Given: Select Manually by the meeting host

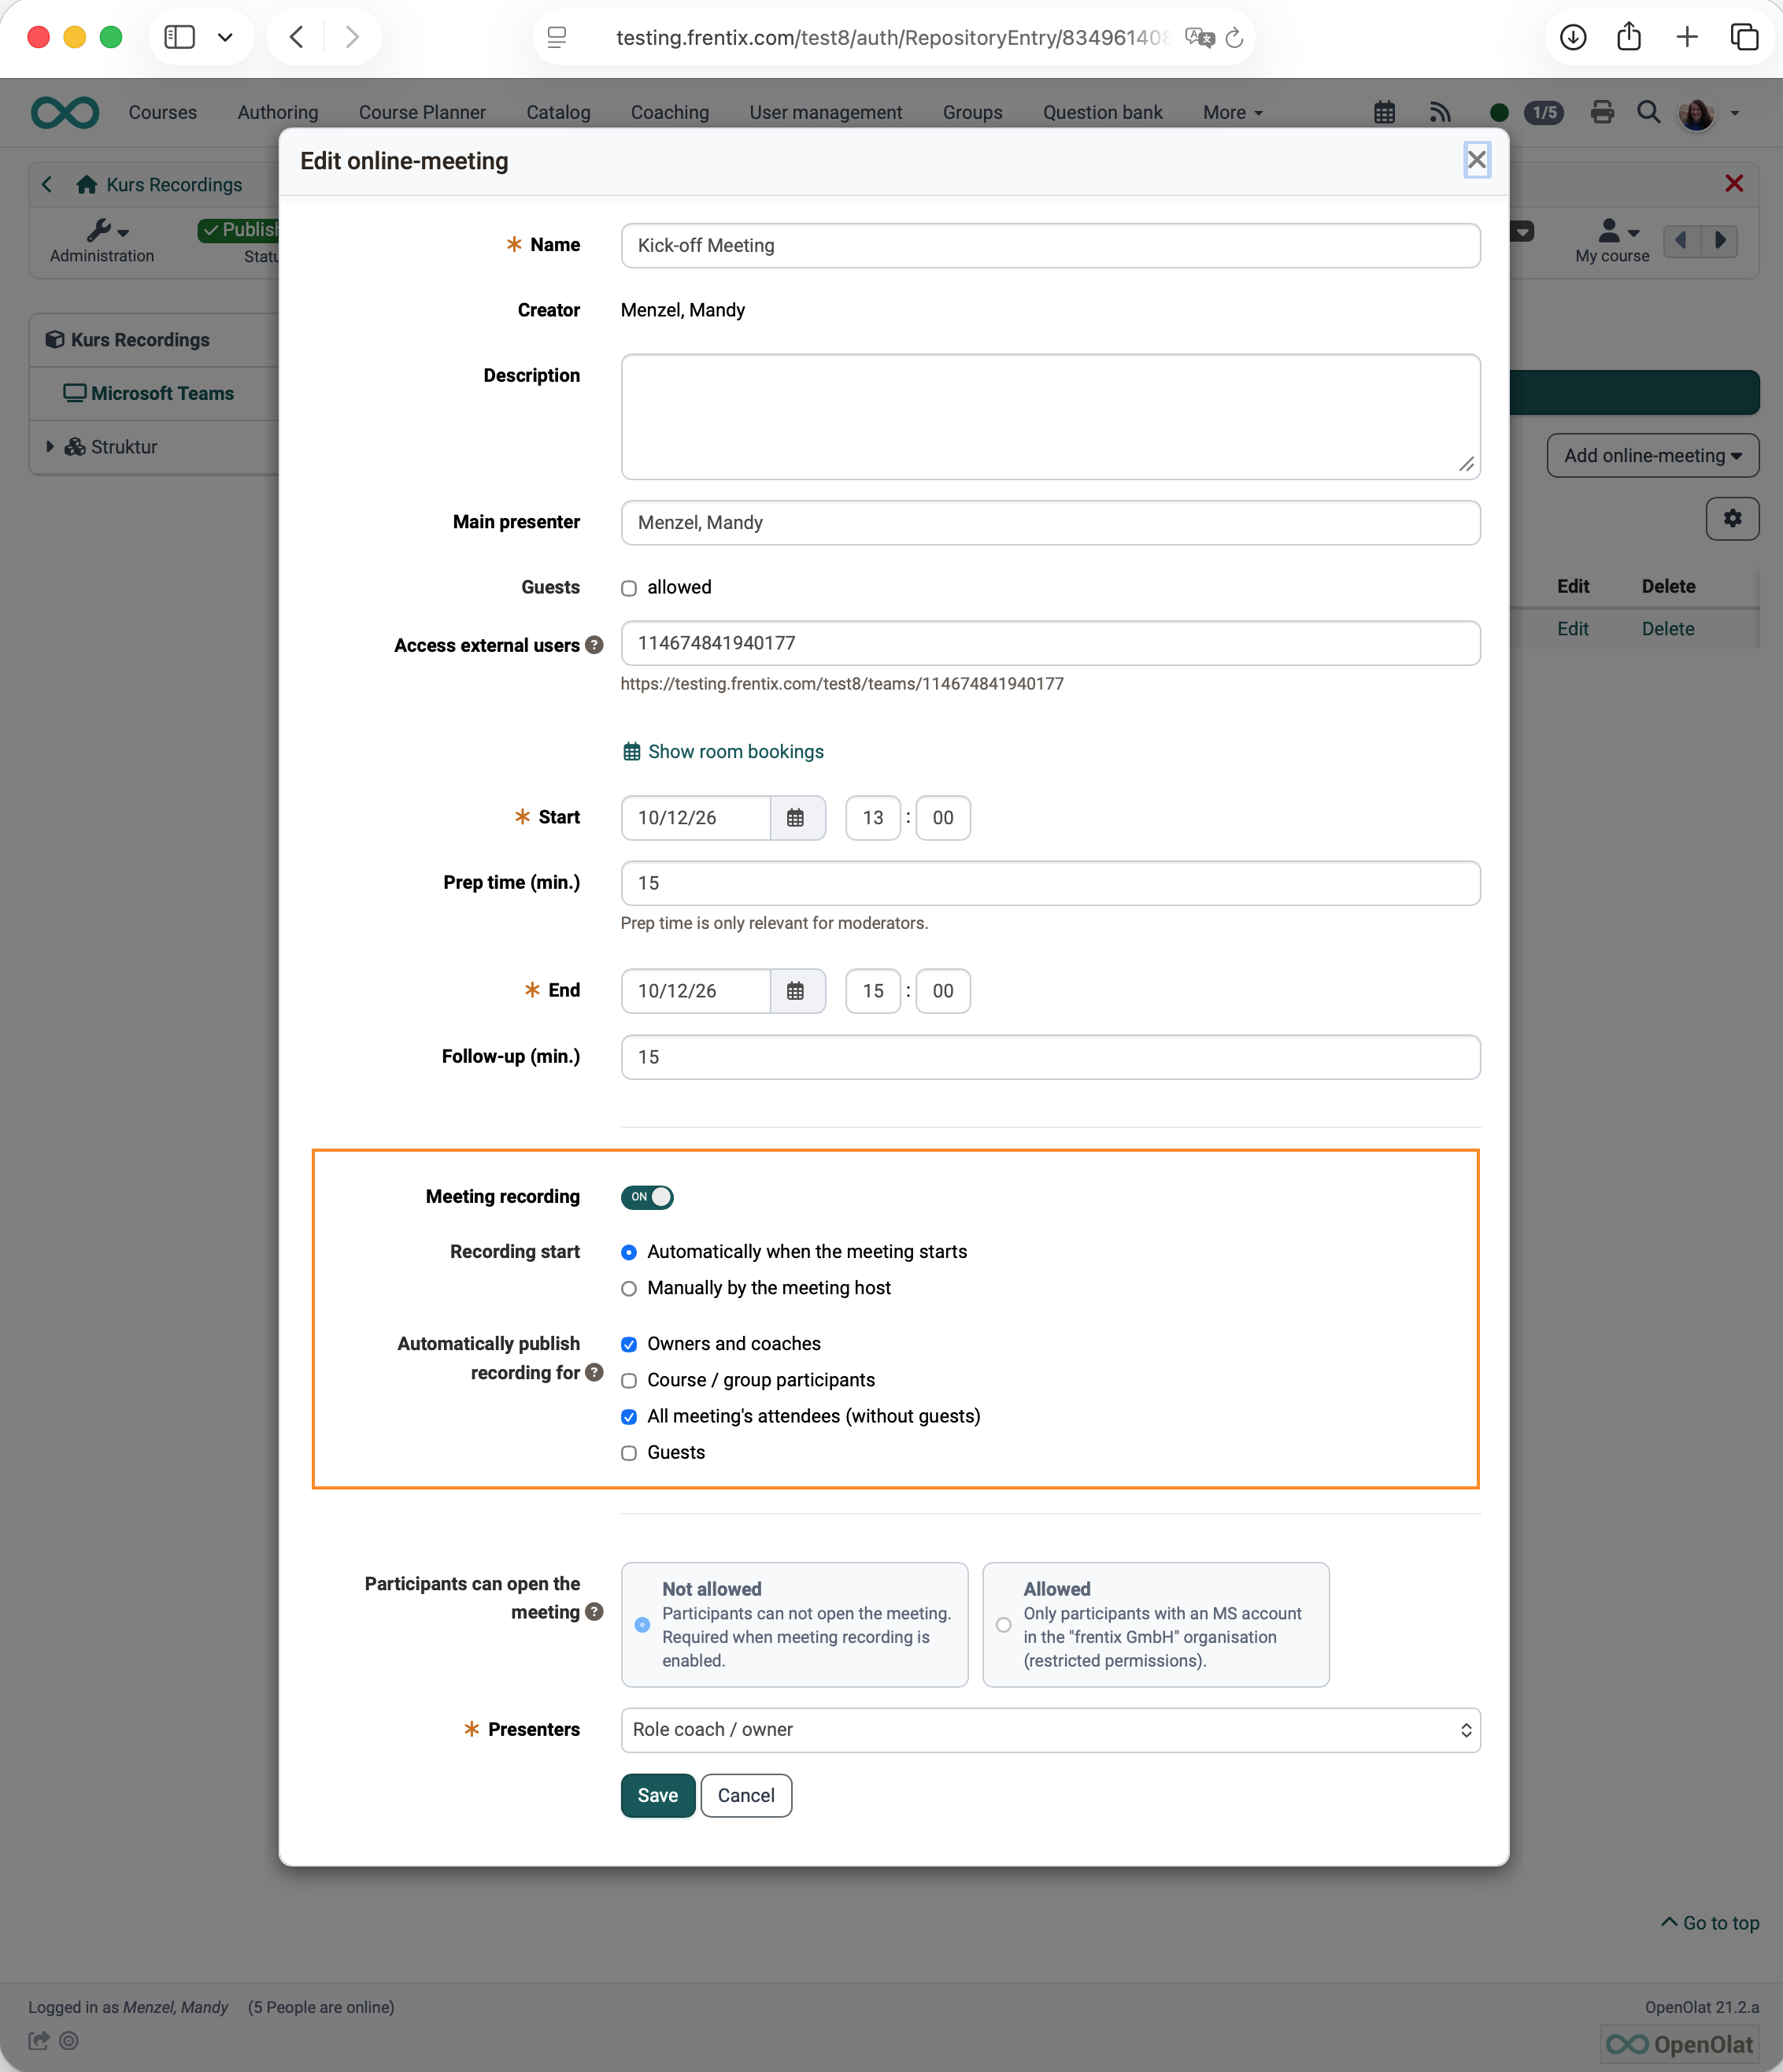Looking at the screenshot, I should [x=629, y=1289].
